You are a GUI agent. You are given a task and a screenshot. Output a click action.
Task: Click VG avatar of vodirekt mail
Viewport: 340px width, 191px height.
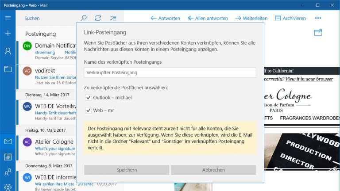(27, 71)
